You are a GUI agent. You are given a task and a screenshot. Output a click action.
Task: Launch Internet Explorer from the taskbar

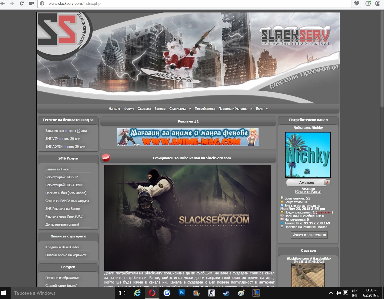click(x=137, y=293)
